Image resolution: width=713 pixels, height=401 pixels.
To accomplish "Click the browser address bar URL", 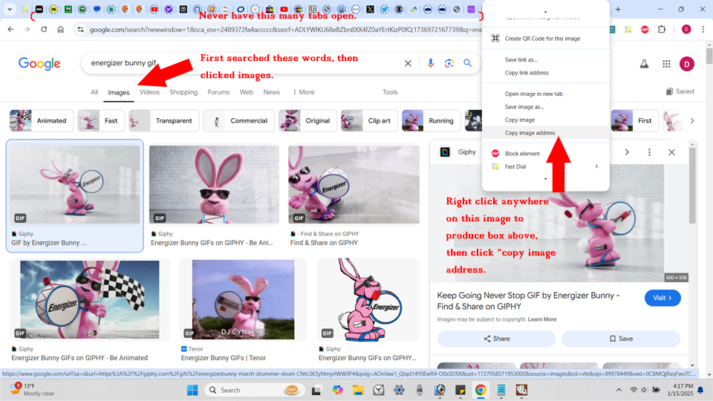I will click(x=285, y=30).
